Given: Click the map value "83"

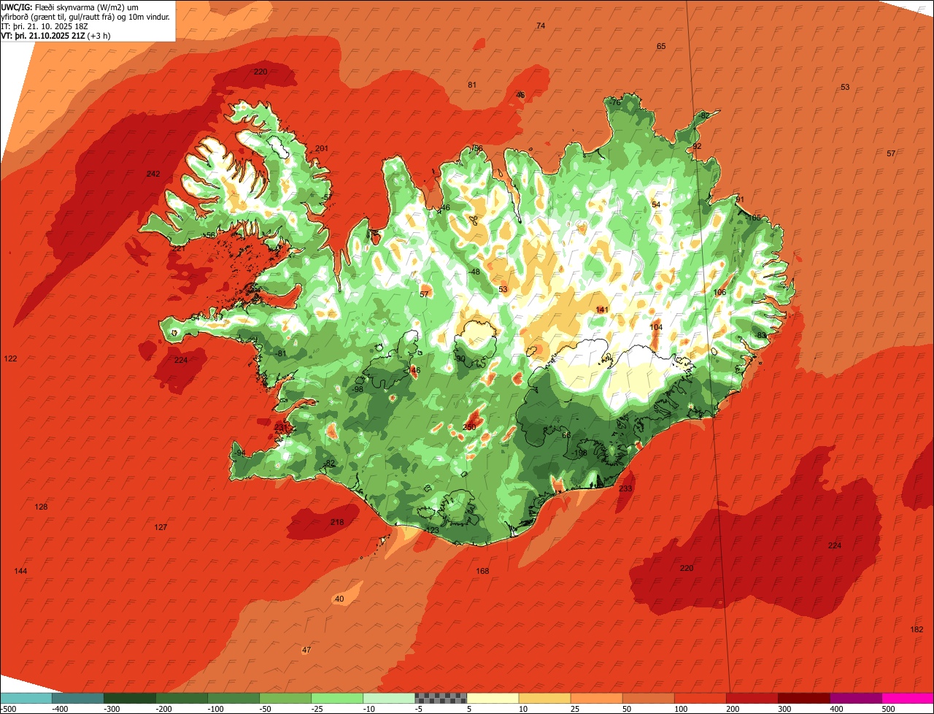Looking at the screenshot, I should 762,335.
